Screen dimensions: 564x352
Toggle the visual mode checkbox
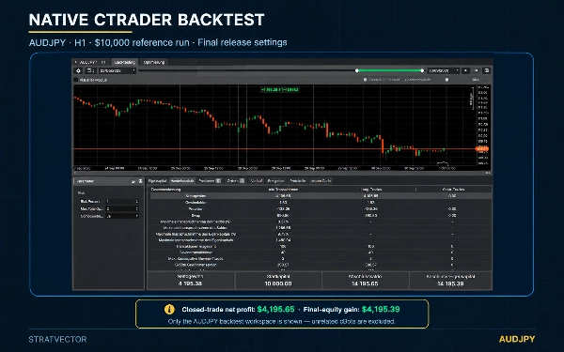tap(76, 80)
